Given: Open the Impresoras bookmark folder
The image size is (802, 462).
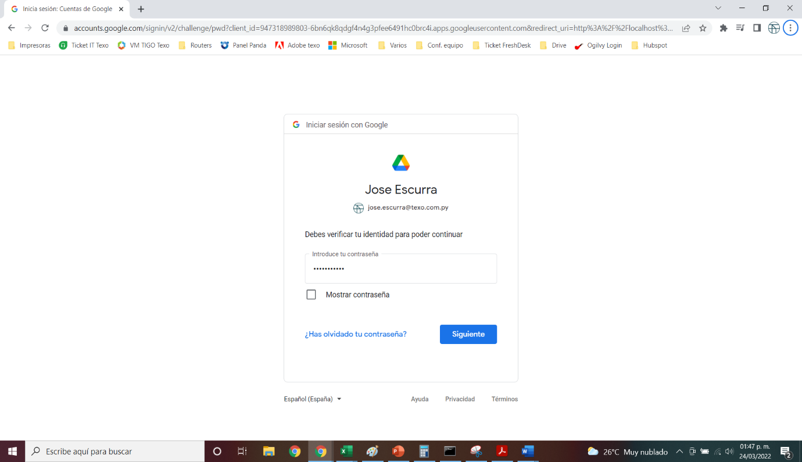Looking at the screenshot, I should pos(29,45).
